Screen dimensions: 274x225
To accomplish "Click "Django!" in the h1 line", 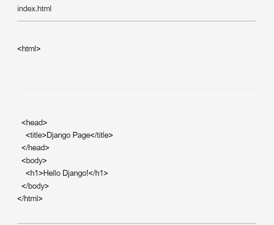I will 75,173.
